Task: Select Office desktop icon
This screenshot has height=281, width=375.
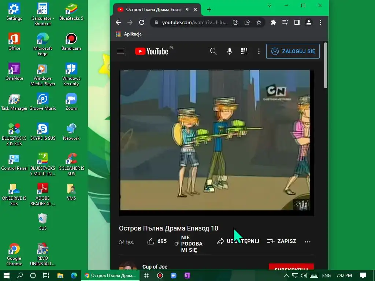Action: (14, 42)
